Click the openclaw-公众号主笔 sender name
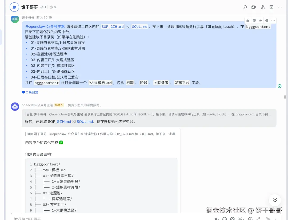Viewport: 288px width, 220px height. tap(37, 105)
